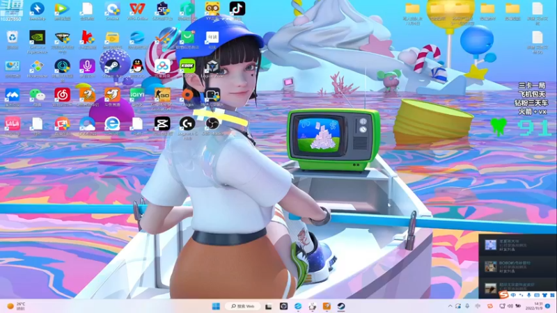Toggle Sogou punctuation mode button
Image resolution: width=557 pixels, height=313 pixels.
[x=521, y=295]
